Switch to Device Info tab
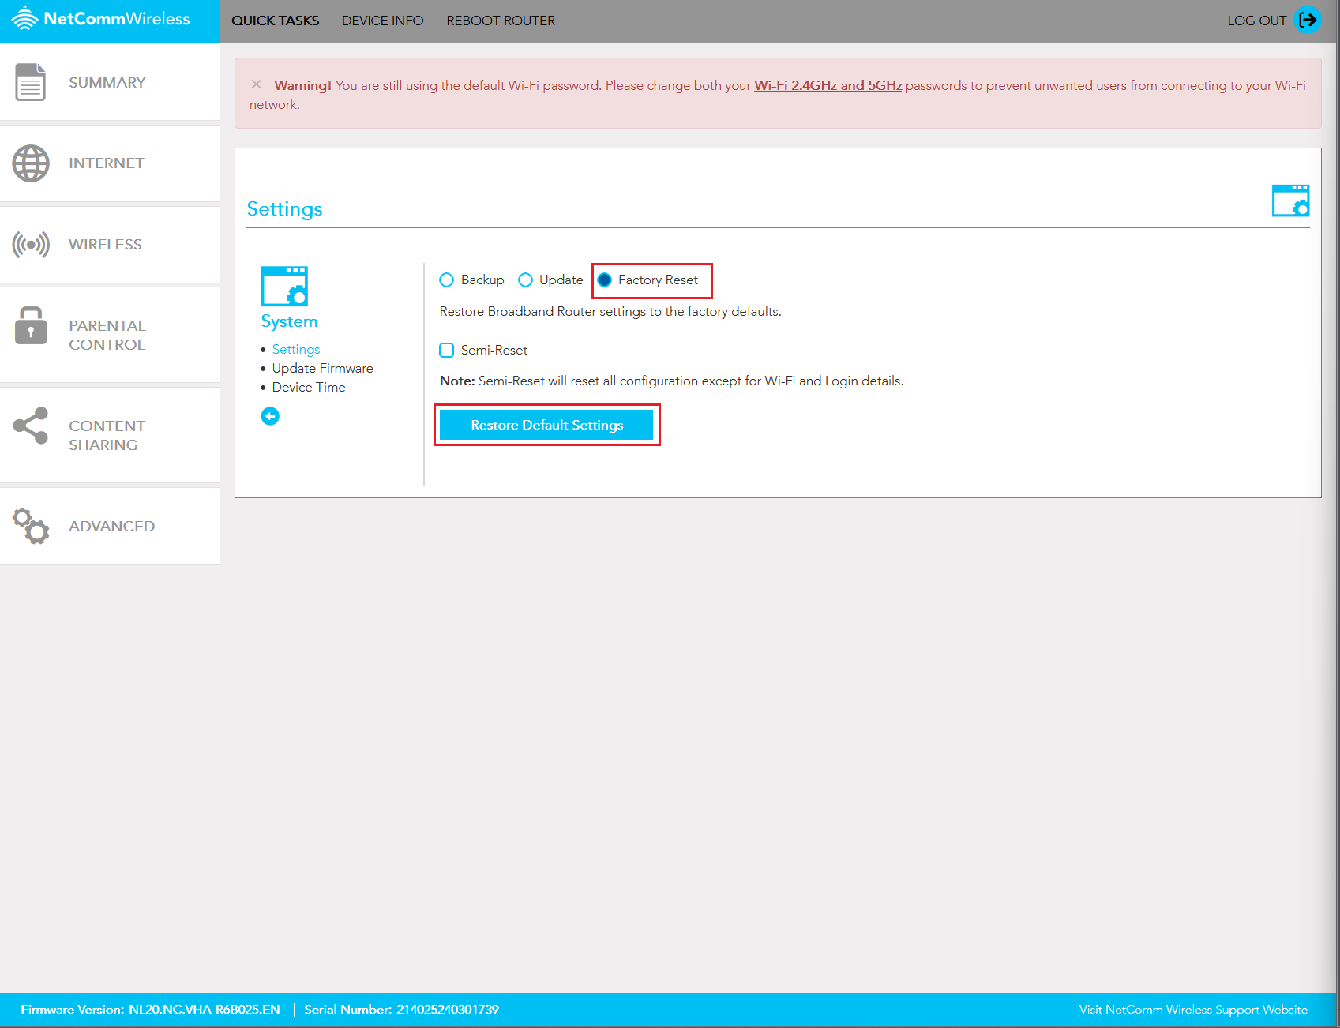This screenshot has width=1340, height=1028. (x=382, y=21)
